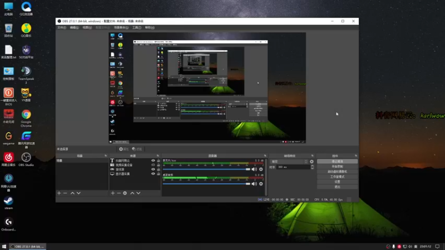Pop out the Scenes dock via its header icon
This screenshot has height=250, width=445.
[x=106, y=156]
